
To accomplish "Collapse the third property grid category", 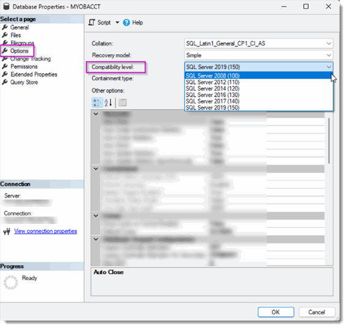I will (96, 215).
